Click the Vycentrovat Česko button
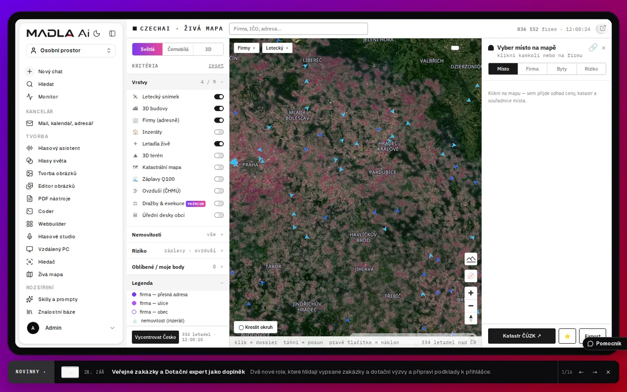627x392 pixels. [x=155, y=337]
